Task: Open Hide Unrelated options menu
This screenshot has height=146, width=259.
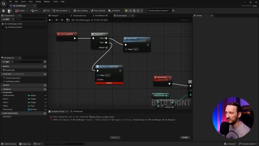Action: tap(69, 11)
